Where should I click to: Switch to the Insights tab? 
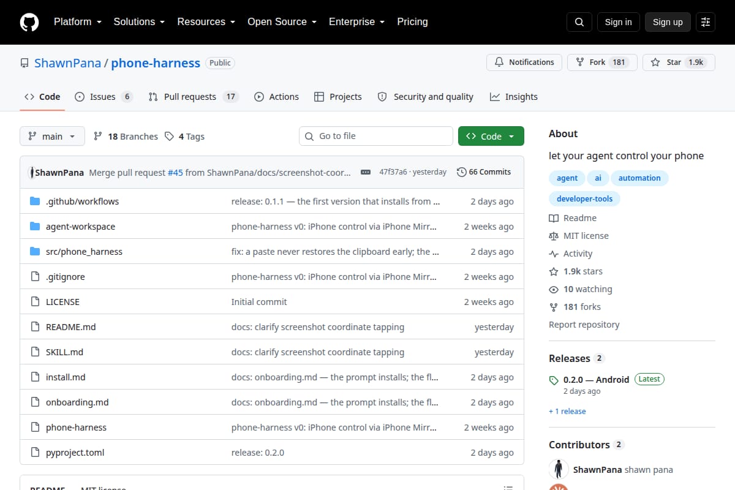(514, 97)
